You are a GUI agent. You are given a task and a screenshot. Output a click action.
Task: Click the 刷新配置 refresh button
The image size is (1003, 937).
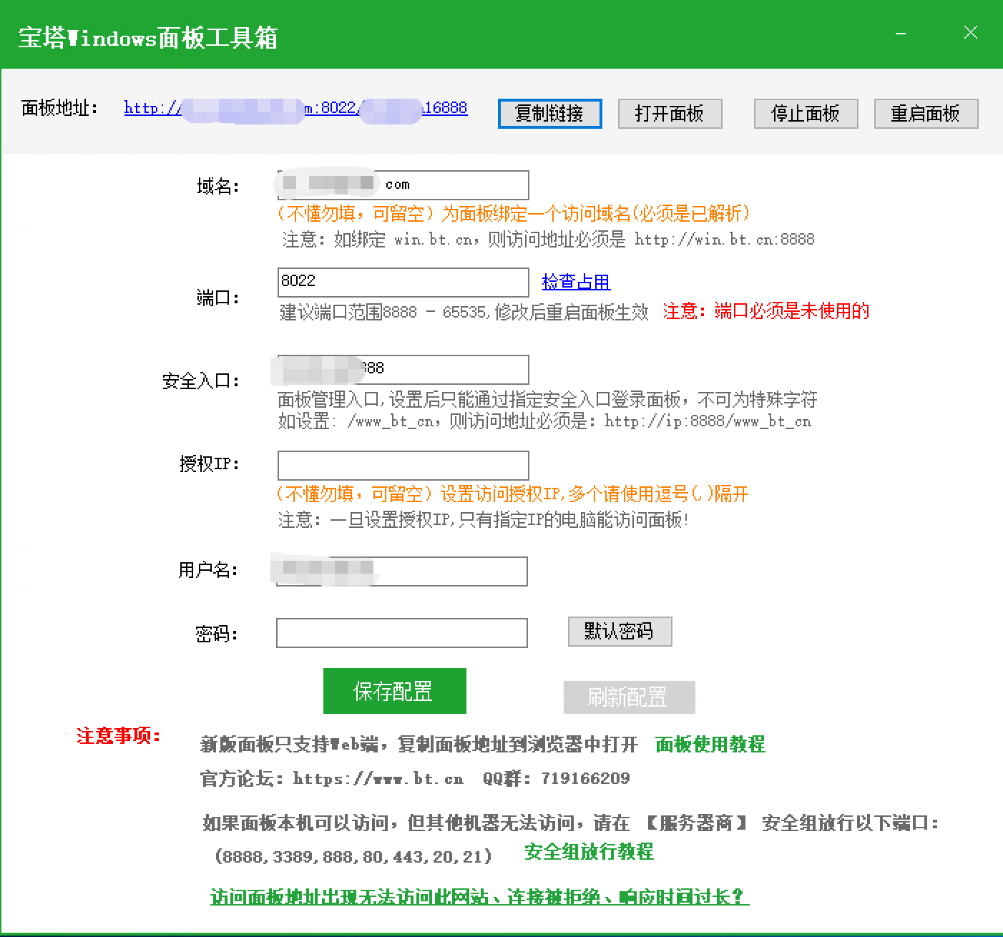click(627, 697)
